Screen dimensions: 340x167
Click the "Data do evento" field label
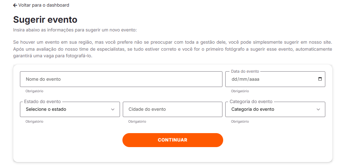(x=245, y=71)
